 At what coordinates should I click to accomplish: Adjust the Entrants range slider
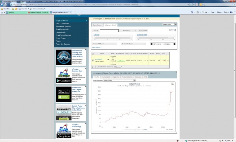(113, 38)
